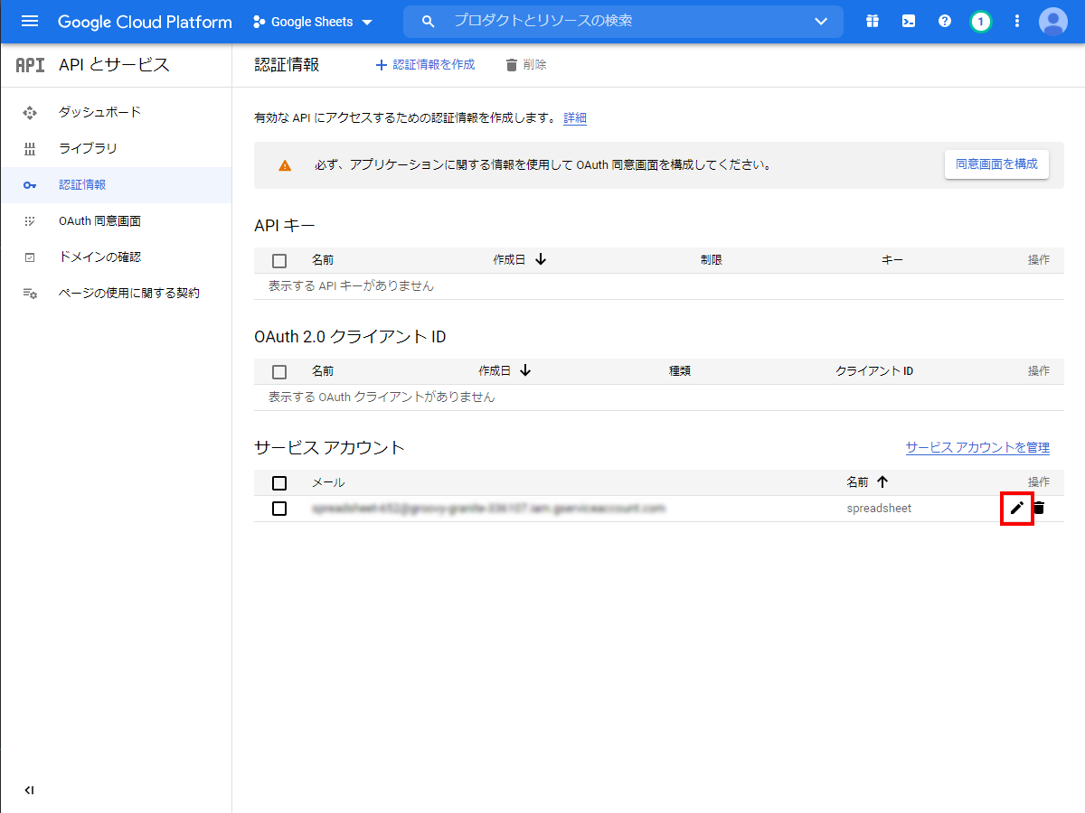Image resolution: width=1085 pixels, height=813 pixels.
Task: Focus the プロダクトとリソースの検索 search field
Action: (624, 21)
